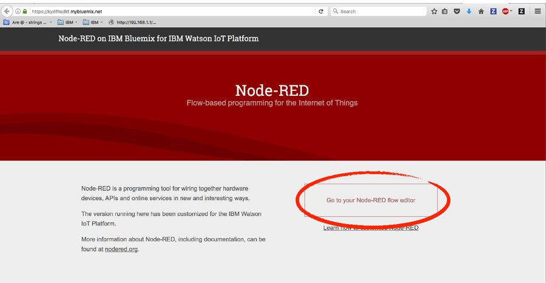Open the bookmarks list icon
This screenshot has width=546, height=283.
point(445,11)
